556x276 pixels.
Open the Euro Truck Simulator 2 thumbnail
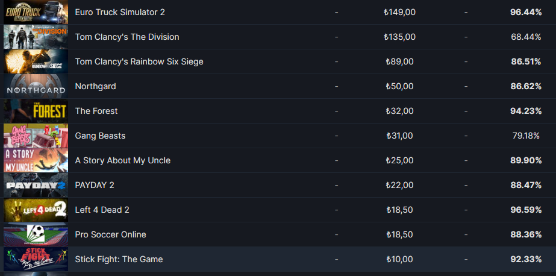click(36, 12)
